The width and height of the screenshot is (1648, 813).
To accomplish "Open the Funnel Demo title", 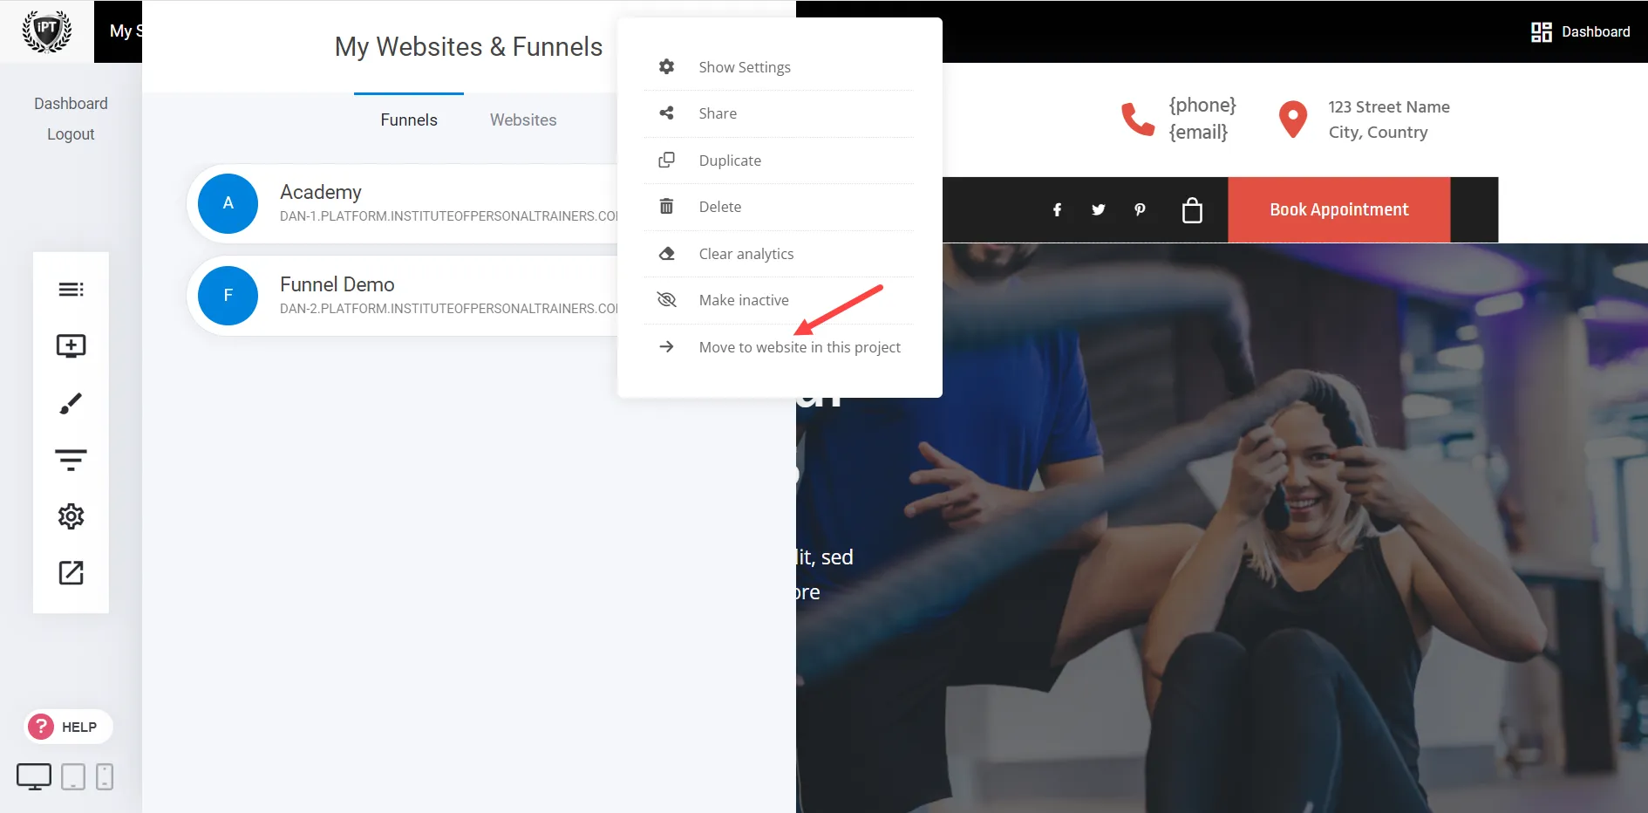I will [337, 284].
